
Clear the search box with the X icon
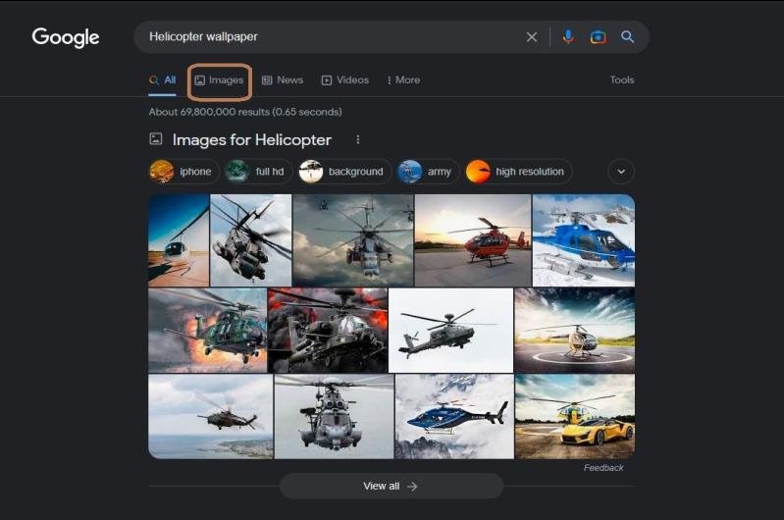pos(532,37)
